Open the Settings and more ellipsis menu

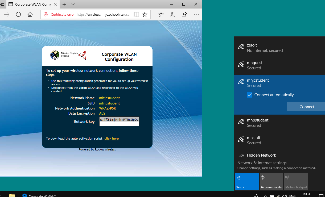196,14
